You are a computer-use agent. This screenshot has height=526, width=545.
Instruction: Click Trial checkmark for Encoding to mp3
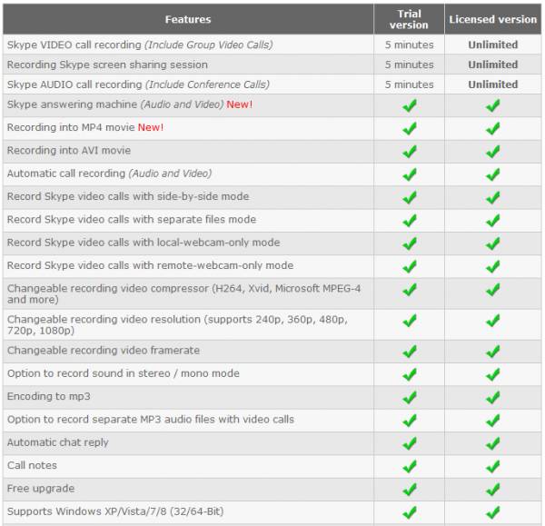pyautogui.click(x=410, y=397)
